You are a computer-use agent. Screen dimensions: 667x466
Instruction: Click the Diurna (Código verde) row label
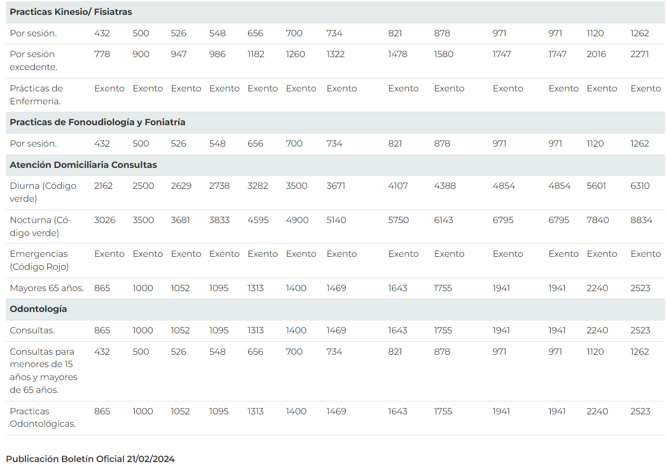pos(43,192)
